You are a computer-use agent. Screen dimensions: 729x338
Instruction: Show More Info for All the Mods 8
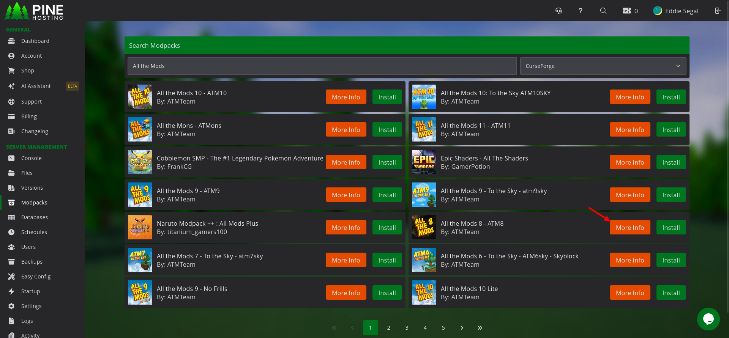[x=630, y=228]
